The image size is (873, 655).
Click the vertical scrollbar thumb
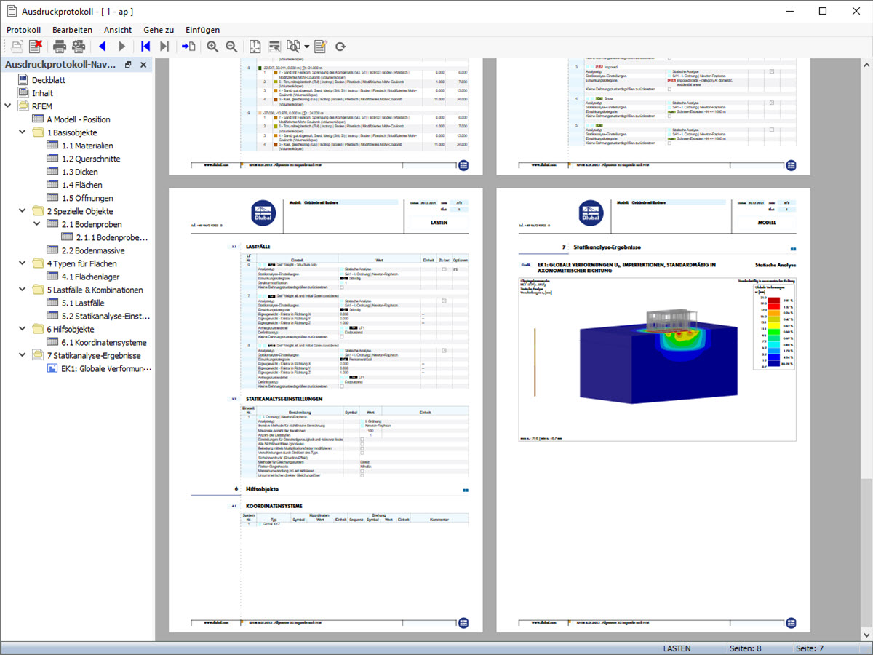866,553
